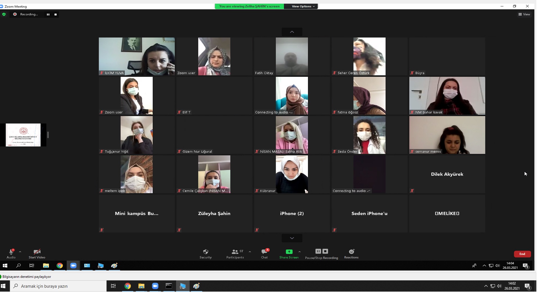Expand the audio options arrow
The image size is (540, 304).
point(20,252)
